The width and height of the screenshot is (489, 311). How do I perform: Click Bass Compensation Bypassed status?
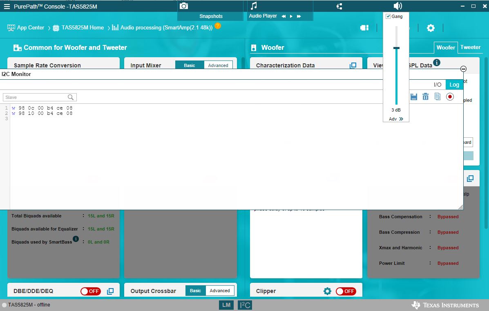pos(448,217)
